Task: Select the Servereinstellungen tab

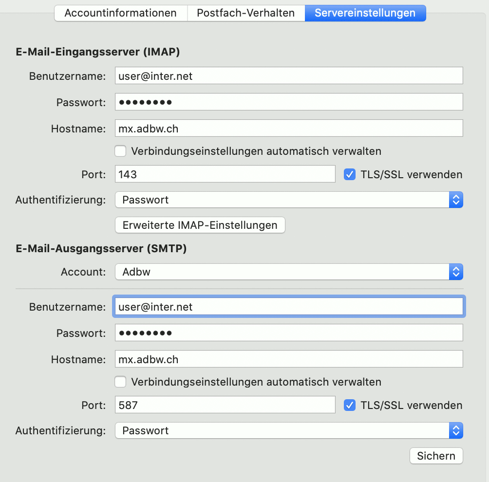Action: point(365,13)
